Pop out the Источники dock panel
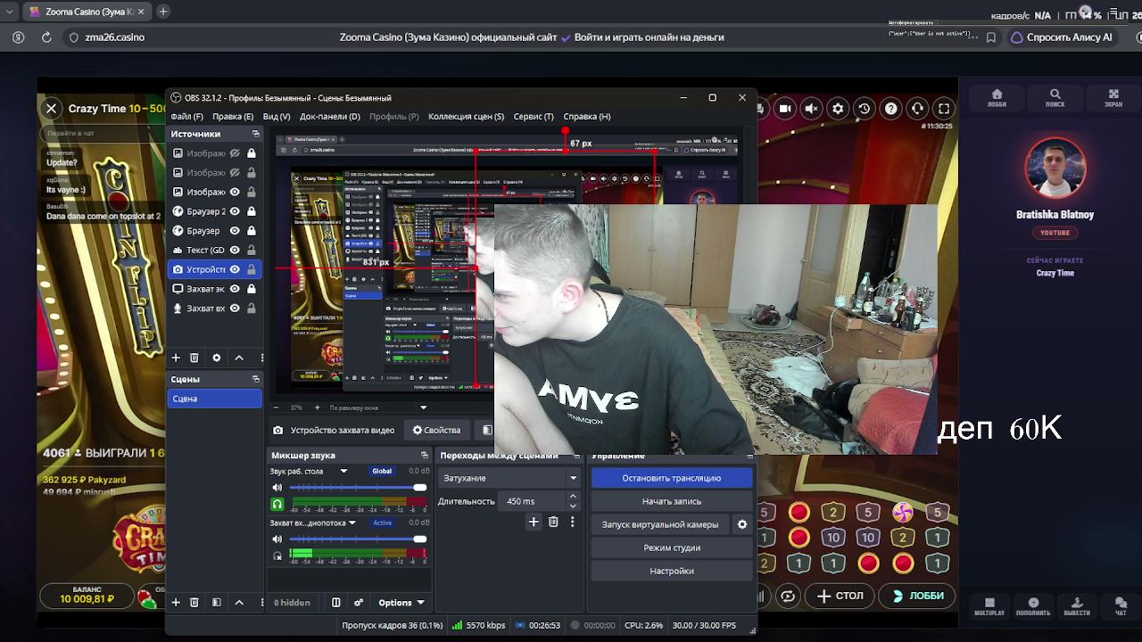The width and height of the screenshot is (1142, 642). (256, 134)
